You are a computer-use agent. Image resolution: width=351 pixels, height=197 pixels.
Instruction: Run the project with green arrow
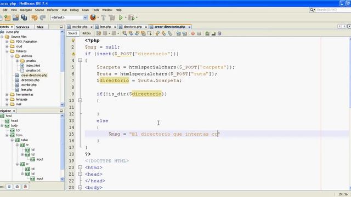click(x=121, y=18)
